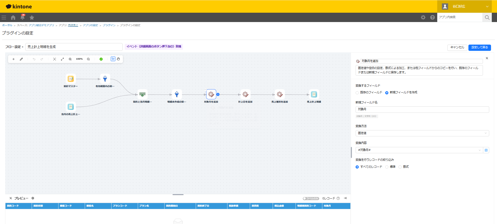
Task: Click the 新規フィールド名 input field
Action: [422, 109]
